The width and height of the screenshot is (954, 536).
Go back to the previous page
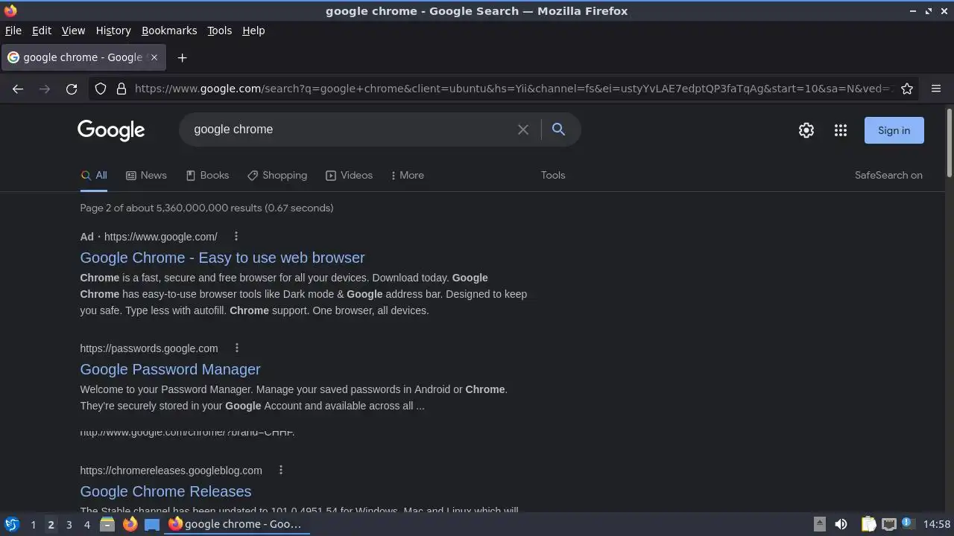18,89
